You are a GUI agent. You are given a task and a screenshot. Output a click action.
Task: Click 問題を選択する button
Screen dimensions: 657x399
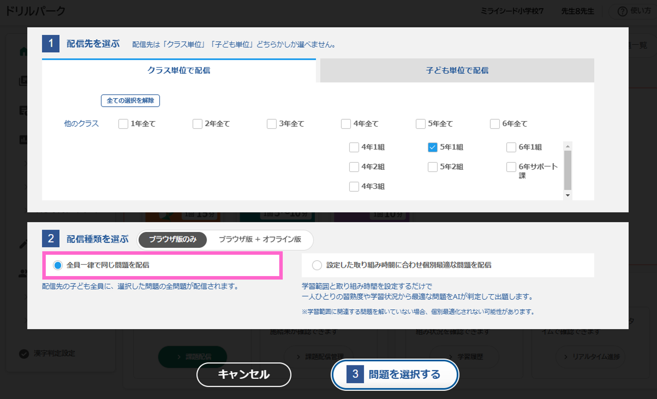pos(395,375)
